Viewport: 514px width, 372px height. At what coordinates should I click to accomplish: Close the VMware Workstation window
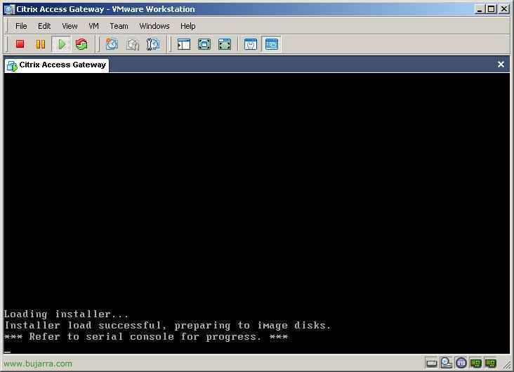coord(503,9)
